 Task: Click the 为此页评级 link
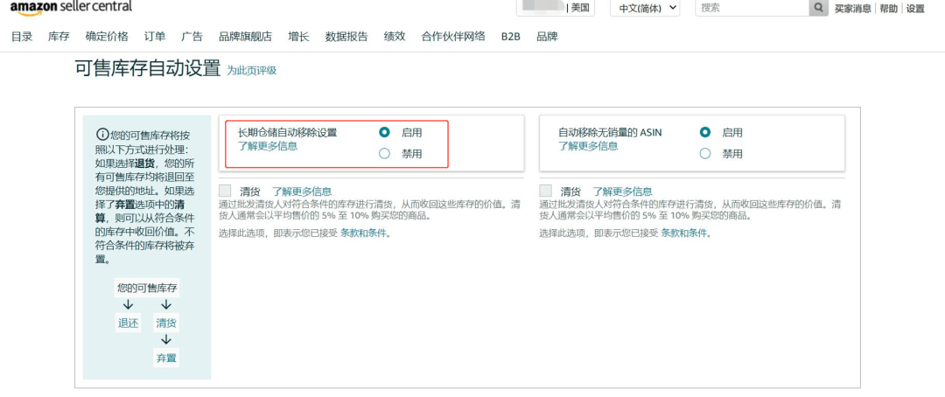pyautogui.click(x=252, y=70)
